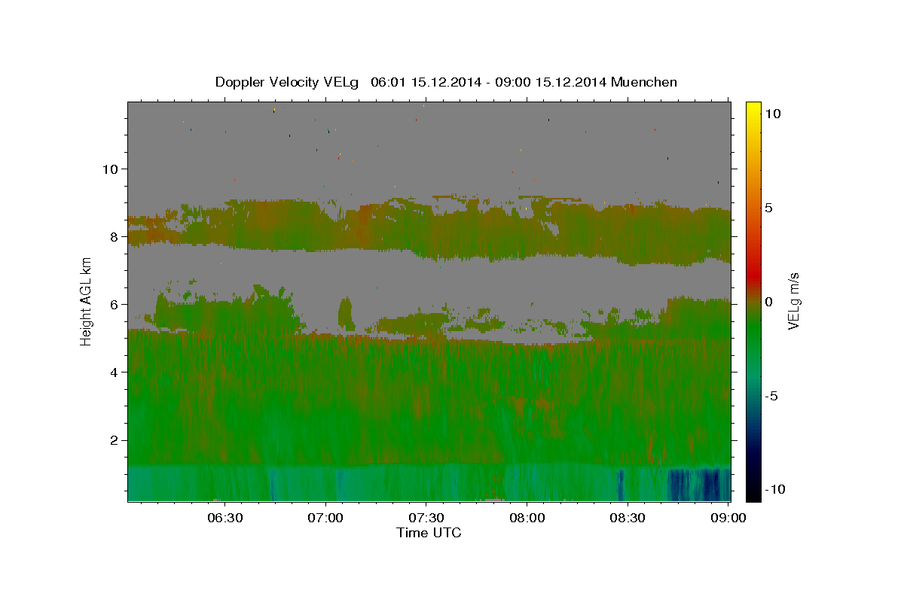This screenshot has width=904, height=602.
Task: Click the height axis label '10'
Action: 109,169
